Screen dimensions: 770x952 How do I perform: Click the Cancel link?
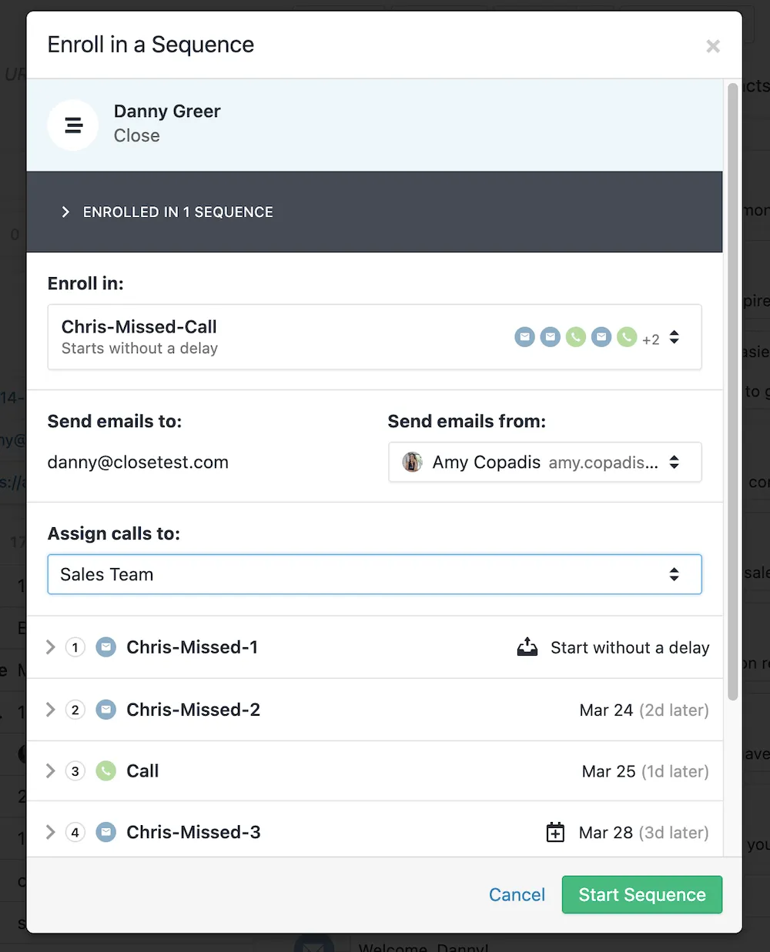pos(517,894)
